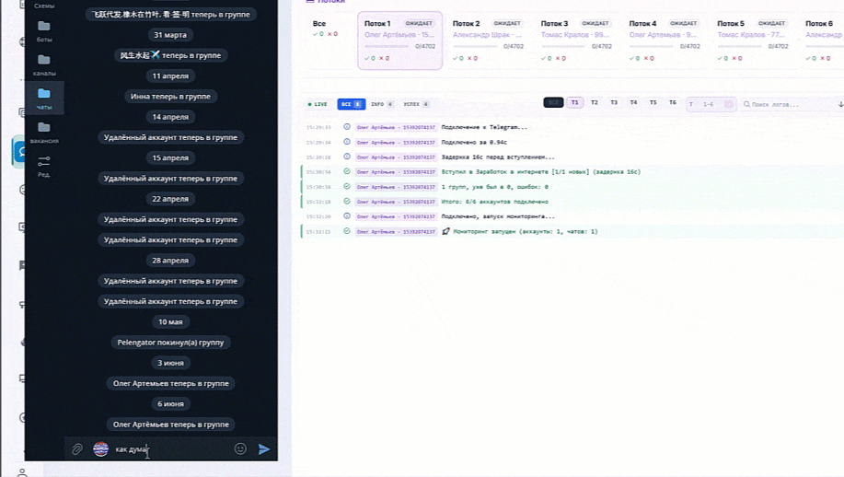Click info icon on 'Задержка 16с' row
Viewport: 844px width, 477px height.
[x=347, y=157]
